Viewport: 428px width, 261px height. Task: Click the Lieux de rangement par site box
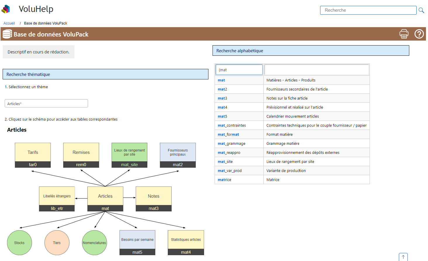pyautogui.click(x=130, y=155)
